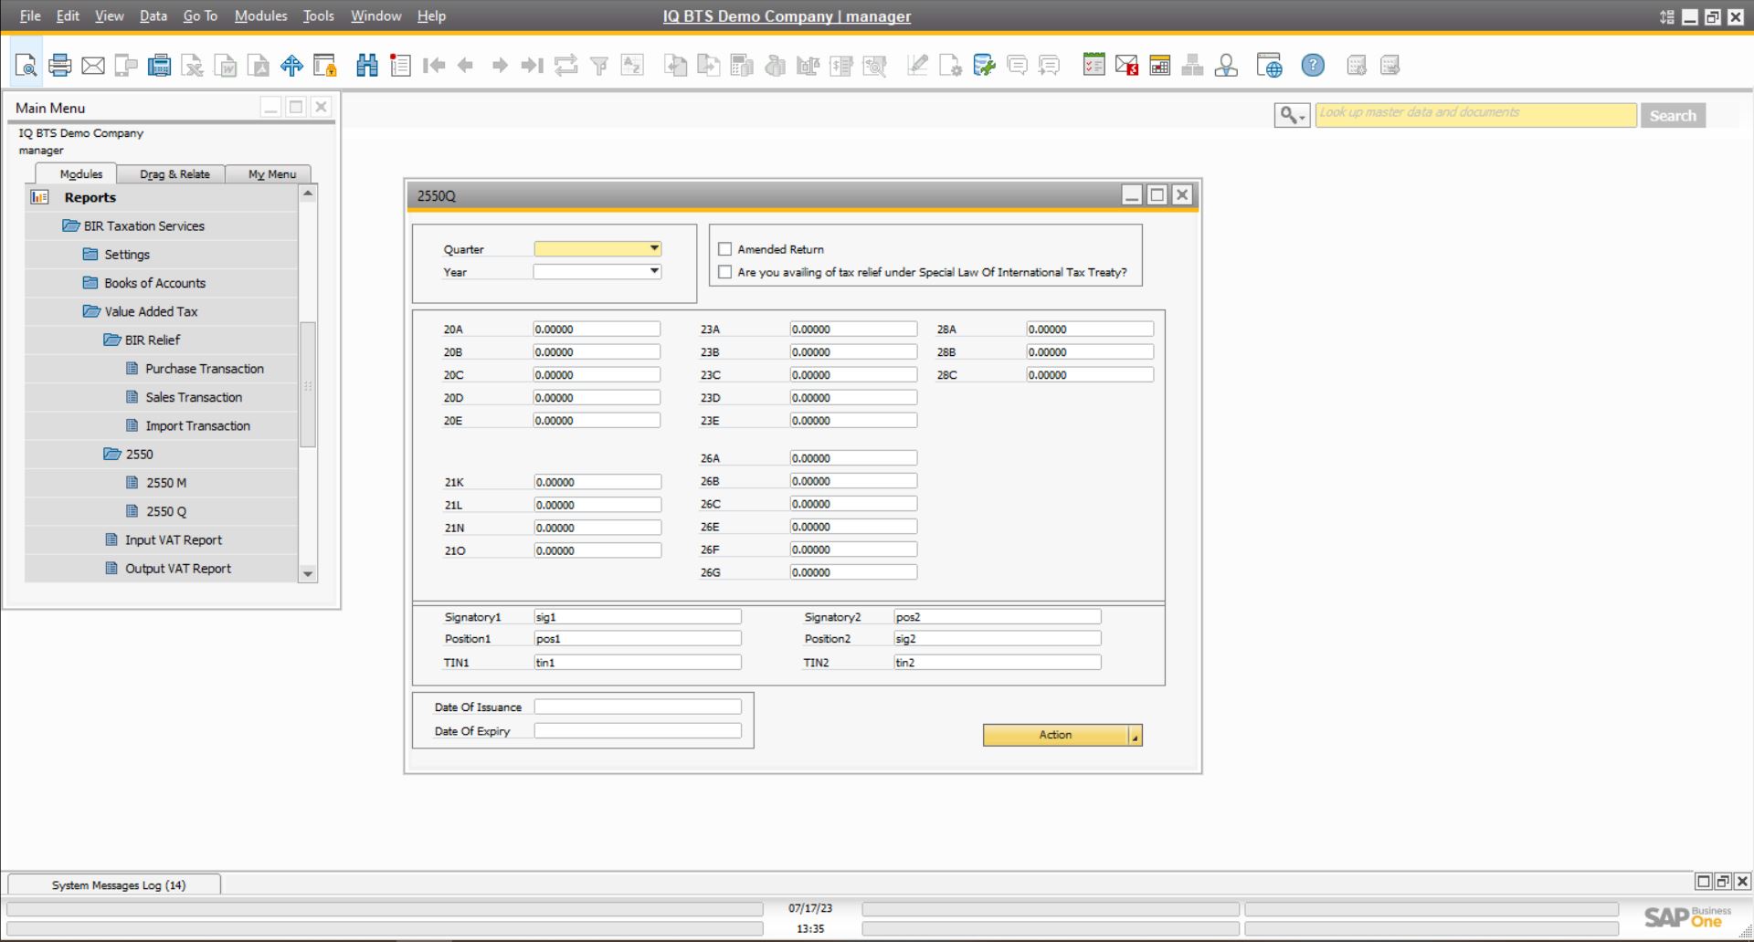
Task: Click the Export to Excel icon
Action: click(x=193, y=66)
